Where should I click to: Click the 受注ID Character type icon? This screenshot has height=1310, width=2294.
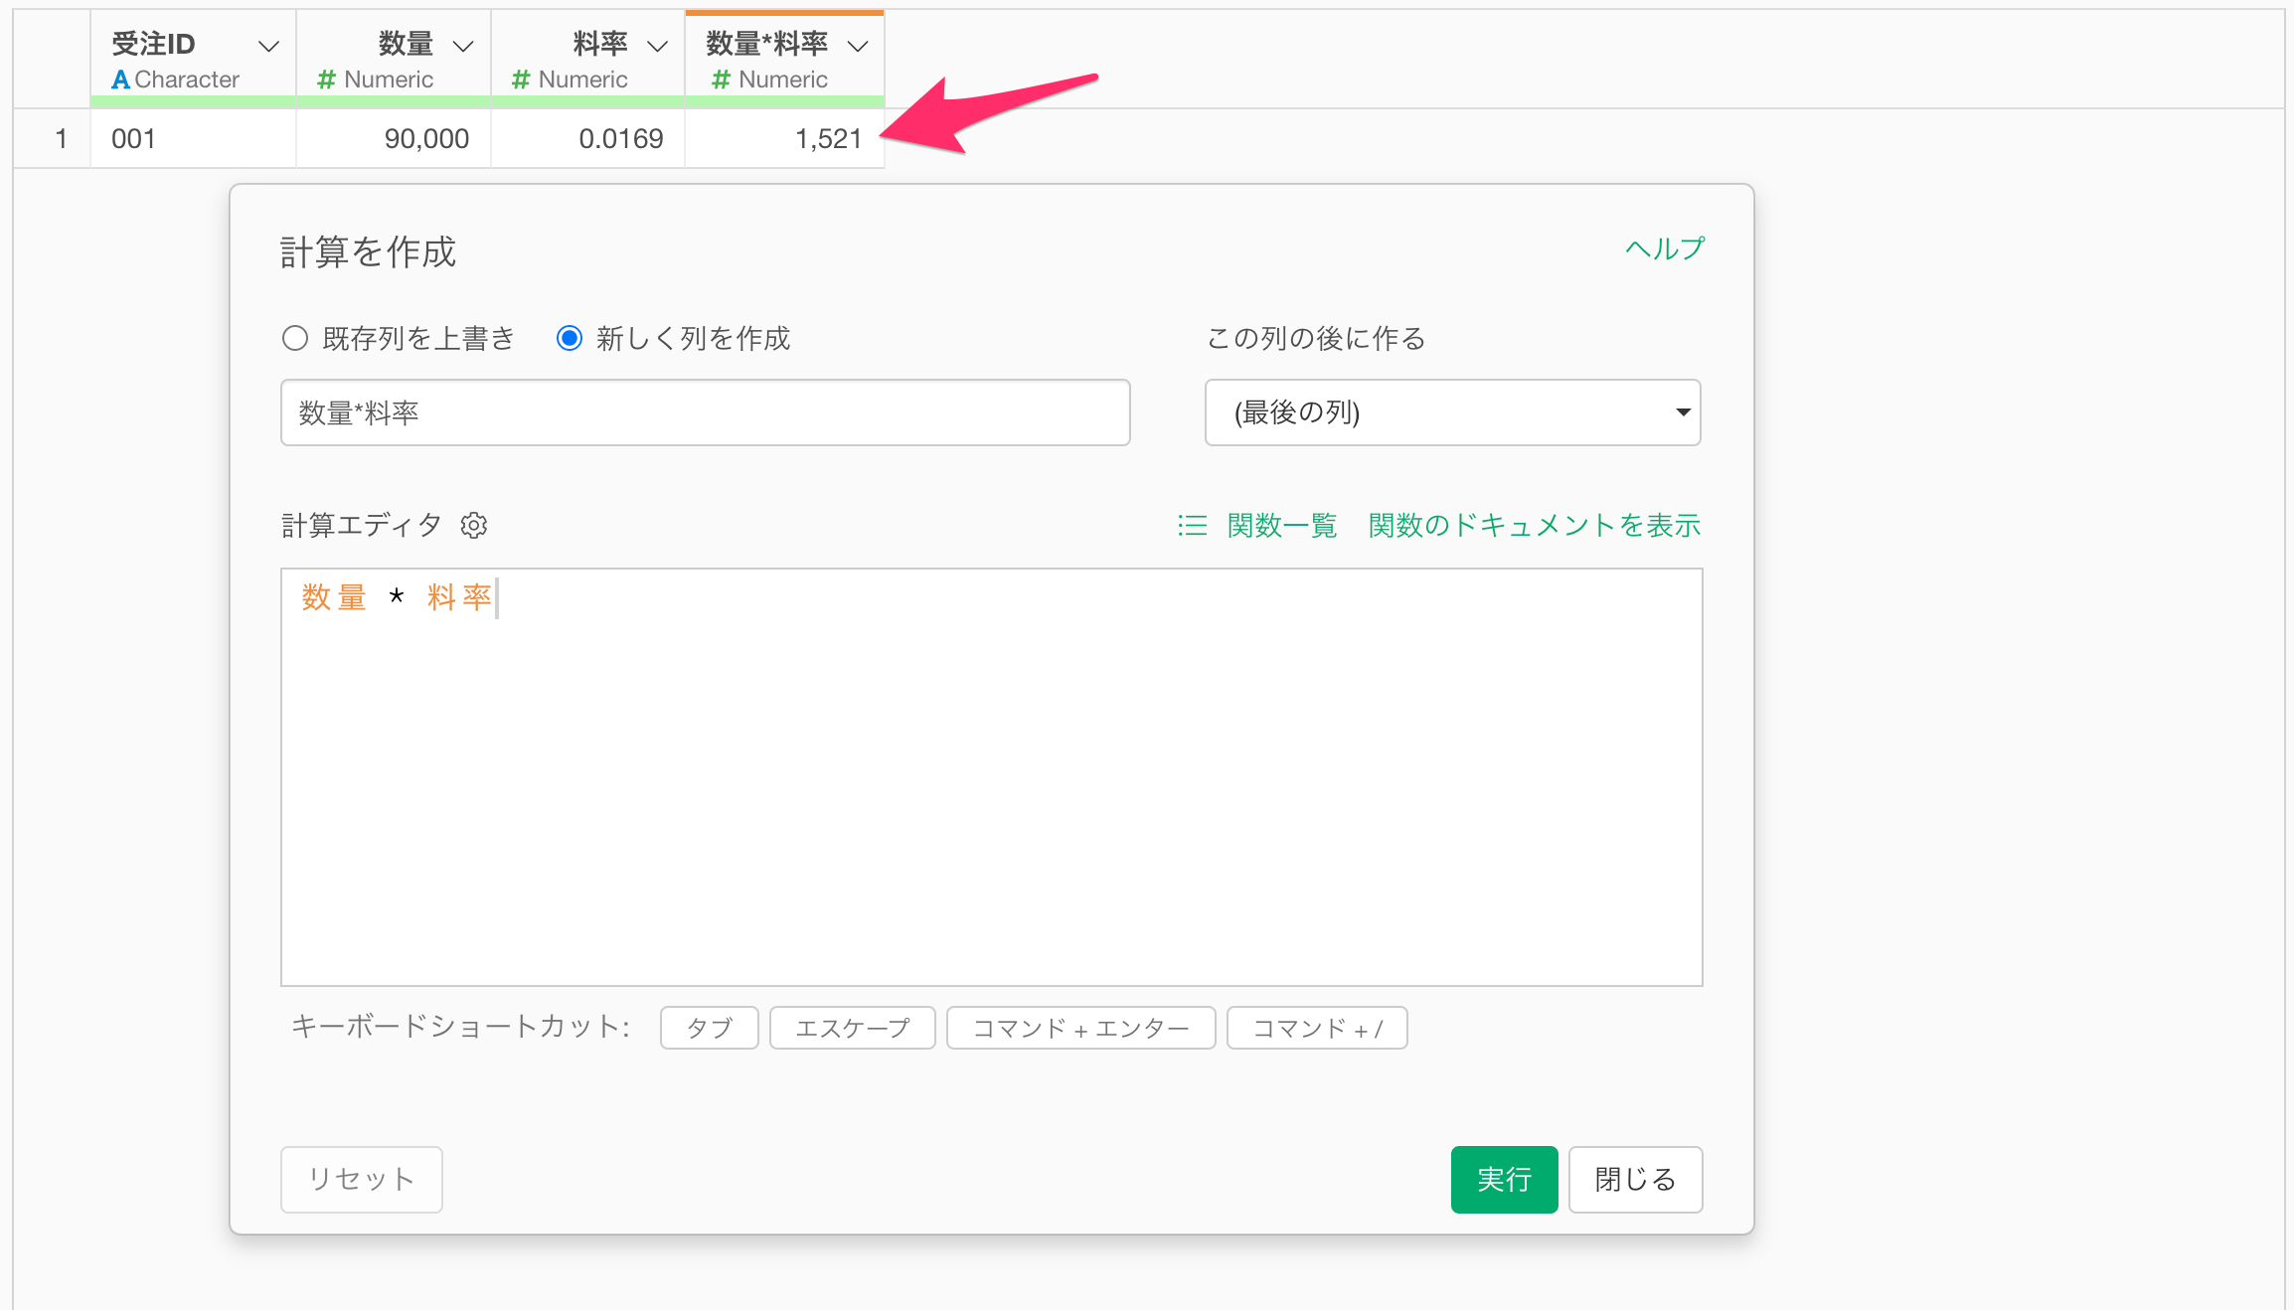click(120, 80)
